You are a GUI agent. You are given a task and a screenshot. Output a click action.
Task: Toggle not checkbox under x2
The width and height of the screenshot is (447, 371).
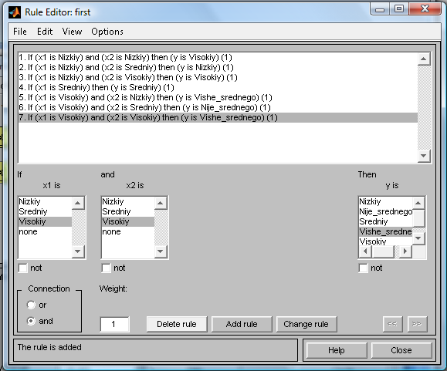pos(106,268)
